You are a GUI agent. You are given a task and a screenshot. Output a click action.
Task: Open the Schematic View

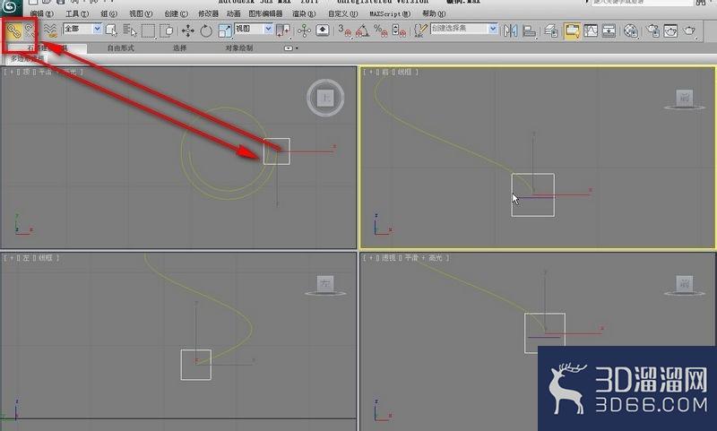[609, 31]
